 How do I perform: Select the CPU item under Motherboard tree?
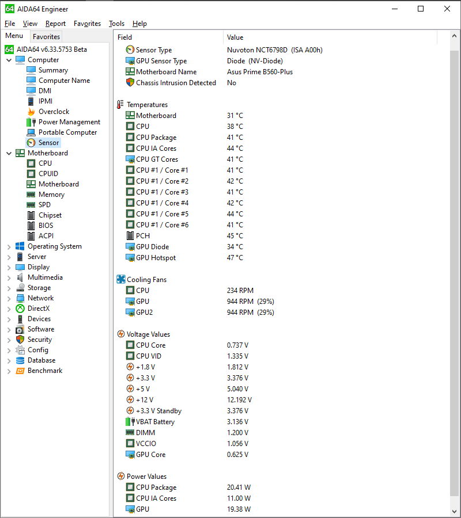pos(46,163)
